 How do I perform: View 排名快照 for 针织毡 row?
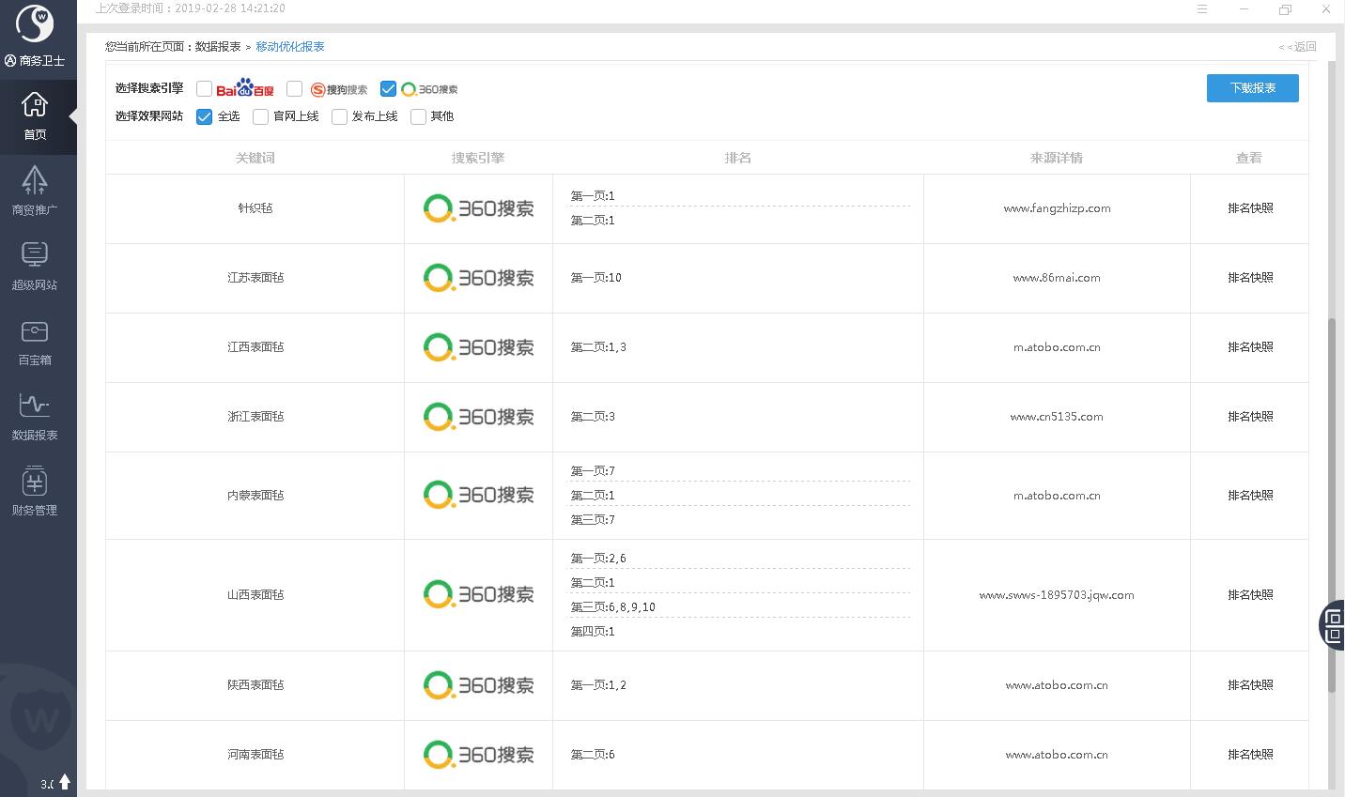(1250, 208)
